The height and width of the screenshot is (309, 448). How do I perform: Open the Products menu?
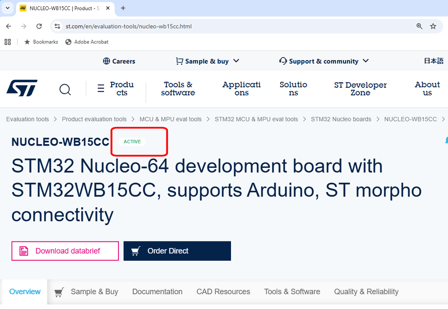(x=122, y=89)
